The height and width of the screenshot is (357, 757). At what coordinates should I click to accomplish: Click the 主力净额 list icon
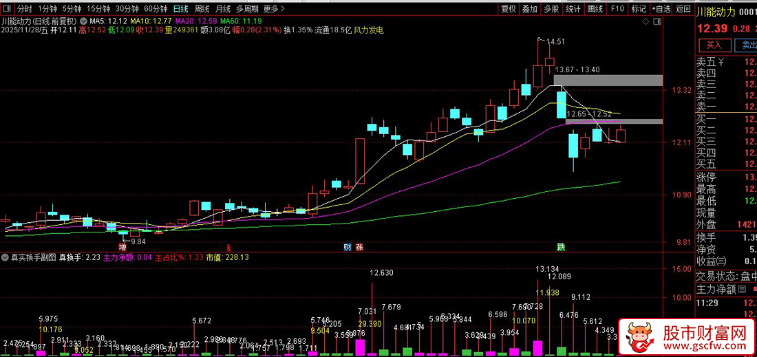[x=741, y=289]
